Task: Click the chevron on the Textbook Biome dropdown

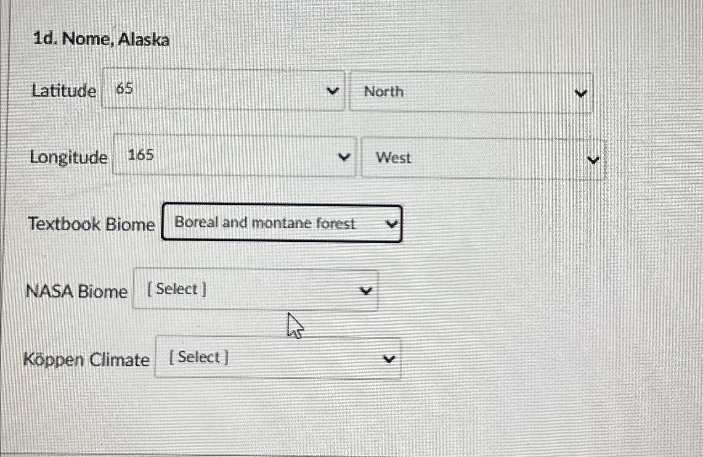Action: click(392, 224)
